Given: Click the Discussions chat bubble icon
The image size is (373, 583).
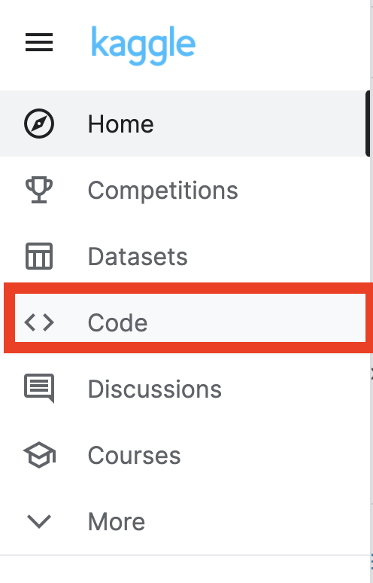Looking at the screenshot, I should click(39, 388).
